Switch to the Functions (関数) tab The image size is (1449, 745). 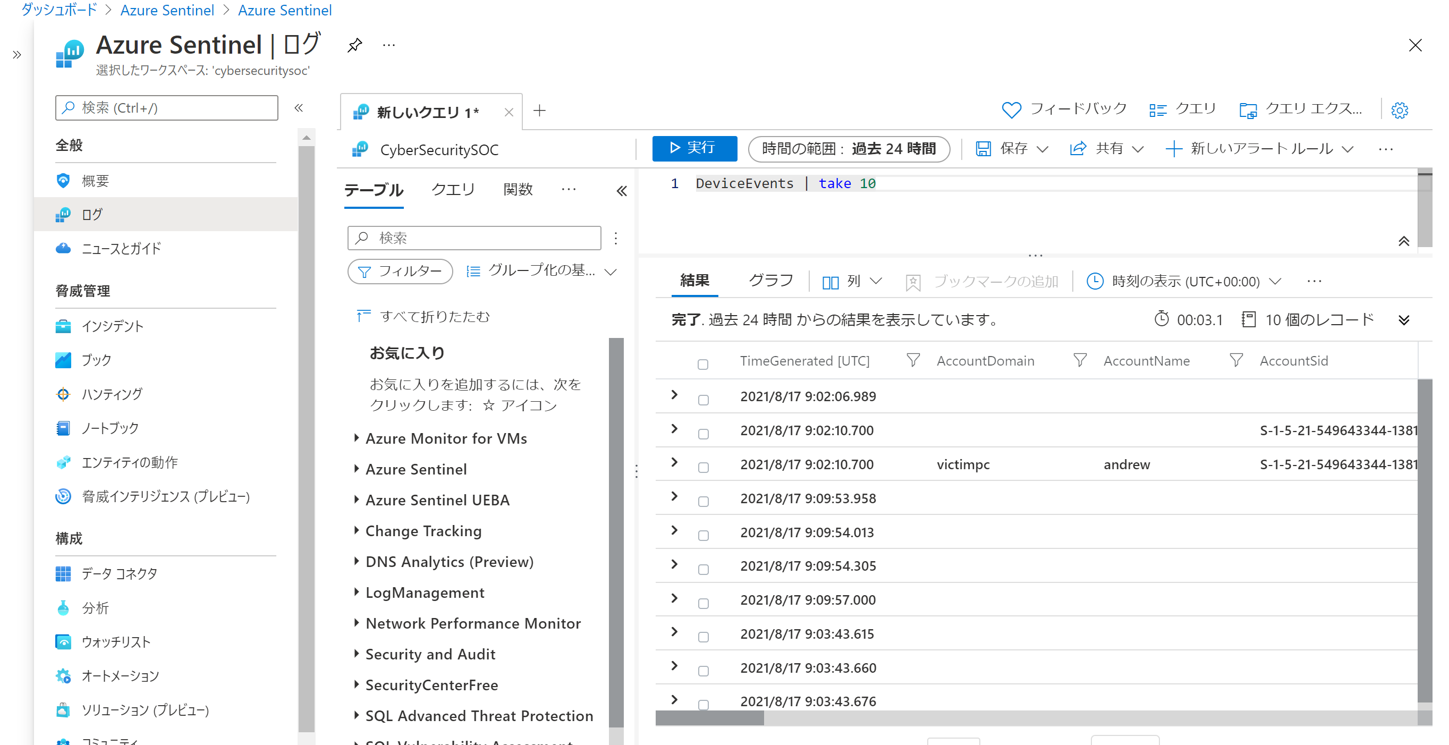point(518,190)
